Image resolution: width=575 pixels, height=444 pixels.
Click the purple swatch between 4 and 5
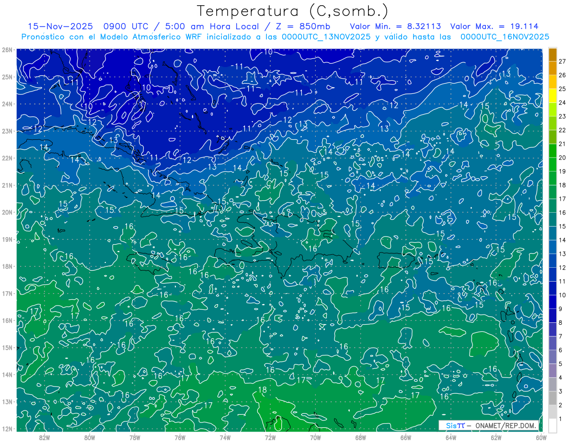pyautogui.click(x=553, y=370)
